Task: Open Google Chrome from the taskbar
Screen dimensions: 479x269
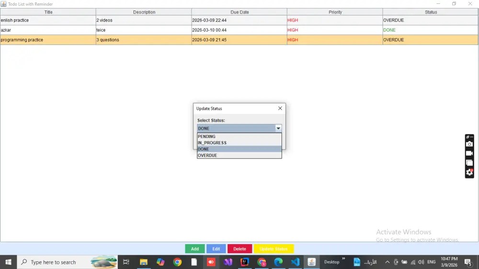Action: [177, 262]
